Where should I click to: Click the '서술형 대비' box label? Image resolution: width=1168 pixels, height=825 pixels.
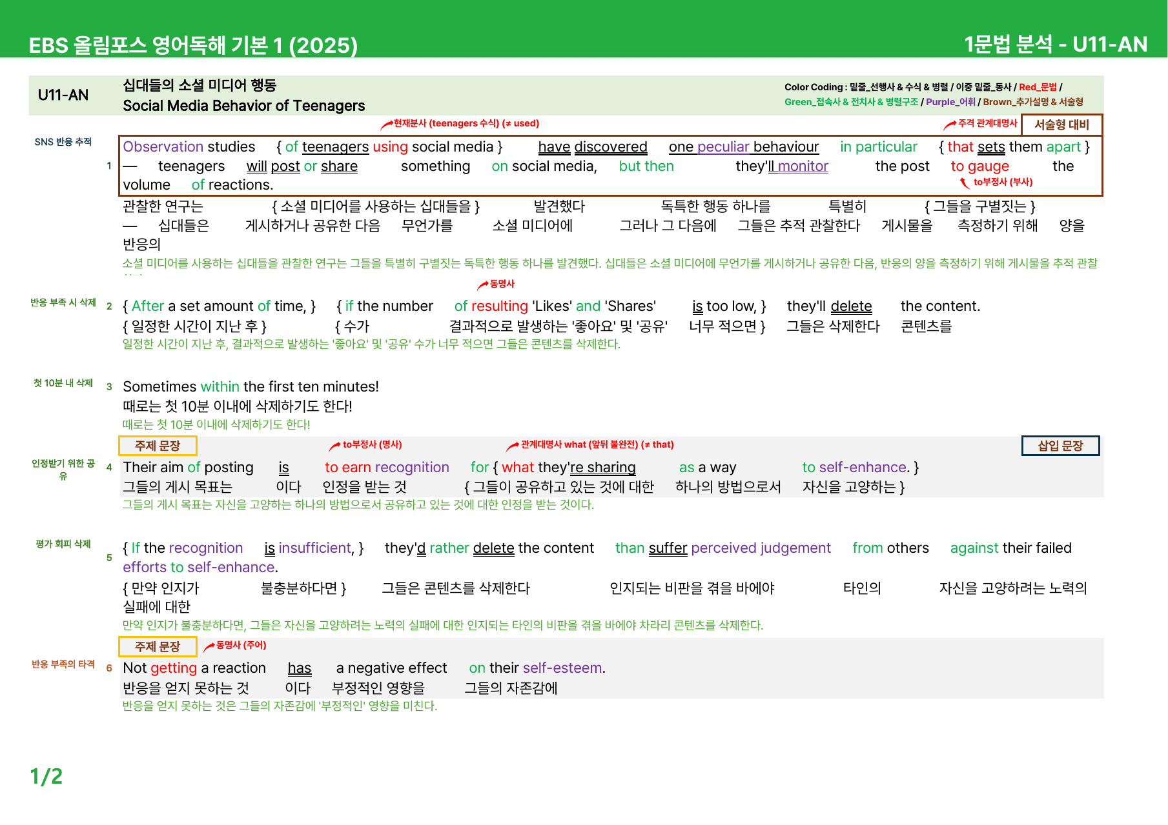click(1061, 124)
